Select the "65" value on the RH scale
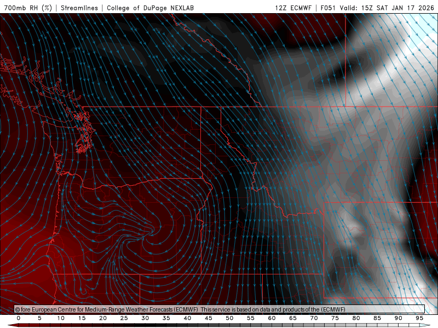 tap(293, 318)
